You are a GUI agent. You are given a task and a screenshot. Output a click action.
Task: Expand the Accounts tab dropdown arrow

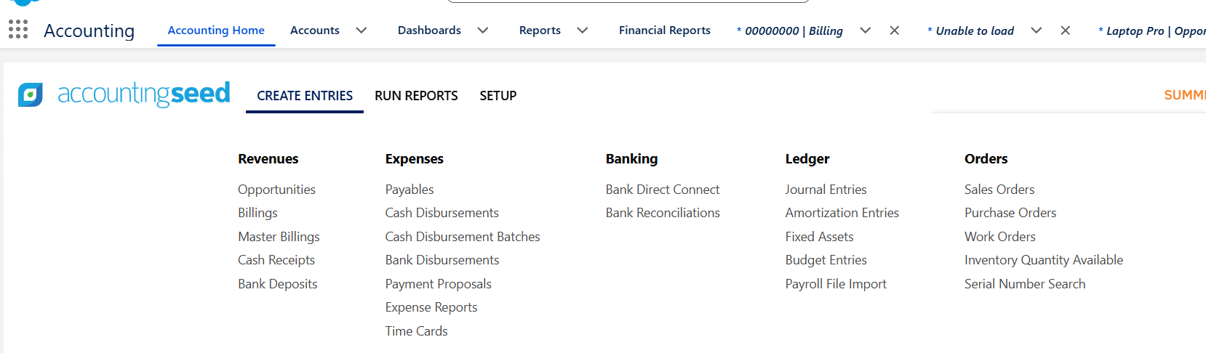361,31
